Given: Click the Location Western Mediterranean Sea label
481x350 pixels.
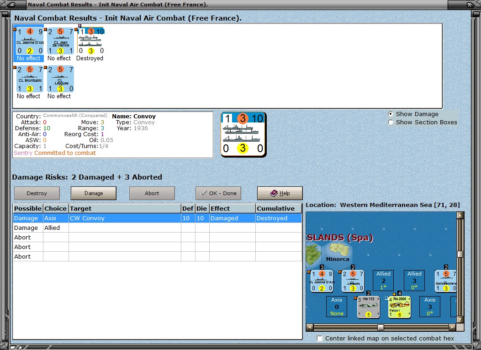Looking at the screenshot, I should (382, 205).
